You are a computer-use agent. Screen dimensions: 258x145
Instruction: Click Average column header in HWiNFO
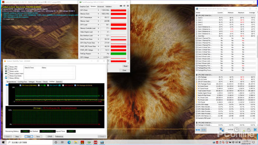[252, 13]
